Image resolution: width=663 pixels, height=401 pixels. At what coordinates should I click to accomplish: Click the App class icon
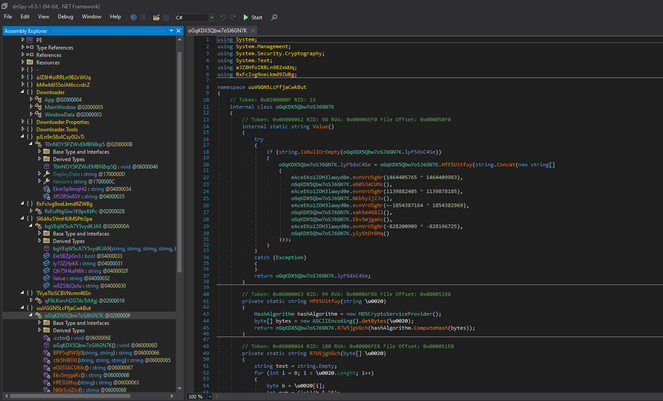pos(38,99)
